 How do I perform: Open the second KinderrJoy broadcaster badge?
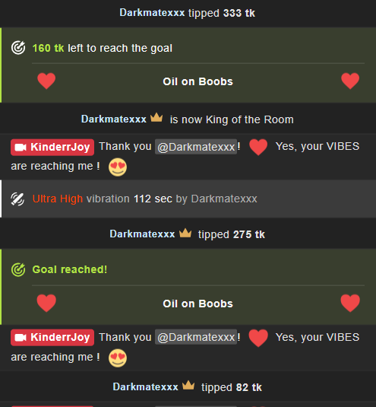coord(52,338)
